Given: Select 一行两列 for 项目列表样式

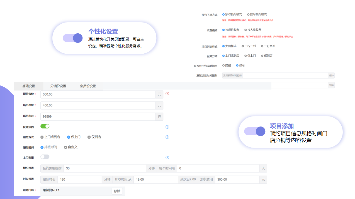Looking at the screenshot, I should 262,46.
